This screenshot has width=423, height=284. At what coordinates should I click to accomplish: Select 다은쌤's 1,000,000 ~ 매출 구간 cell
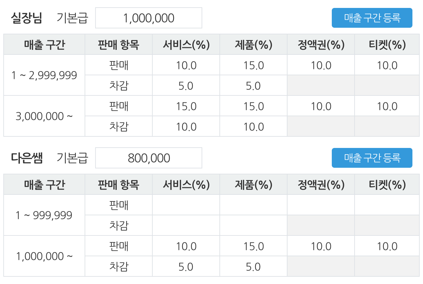[x=44, y=256]
